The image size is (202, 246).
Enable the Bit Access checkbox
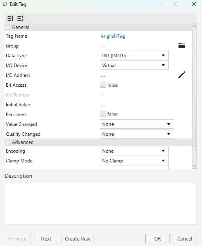(x=103, y=85)
